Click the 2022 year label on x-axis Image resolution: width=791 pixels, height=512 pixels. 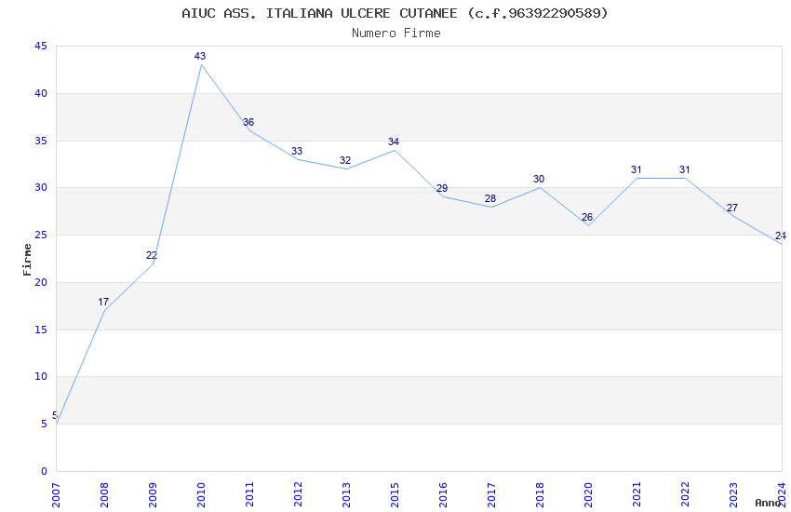(686, 495)
